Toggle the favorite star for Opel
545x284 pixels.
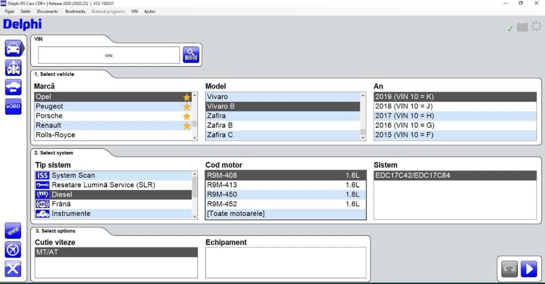[186, 97]
